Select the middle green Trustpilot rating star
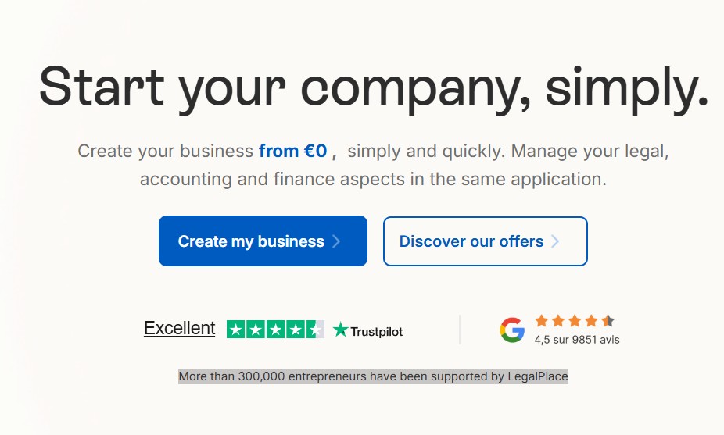This screenshot has height=435, width=724. pyautogui.click(x=275, y=330)
